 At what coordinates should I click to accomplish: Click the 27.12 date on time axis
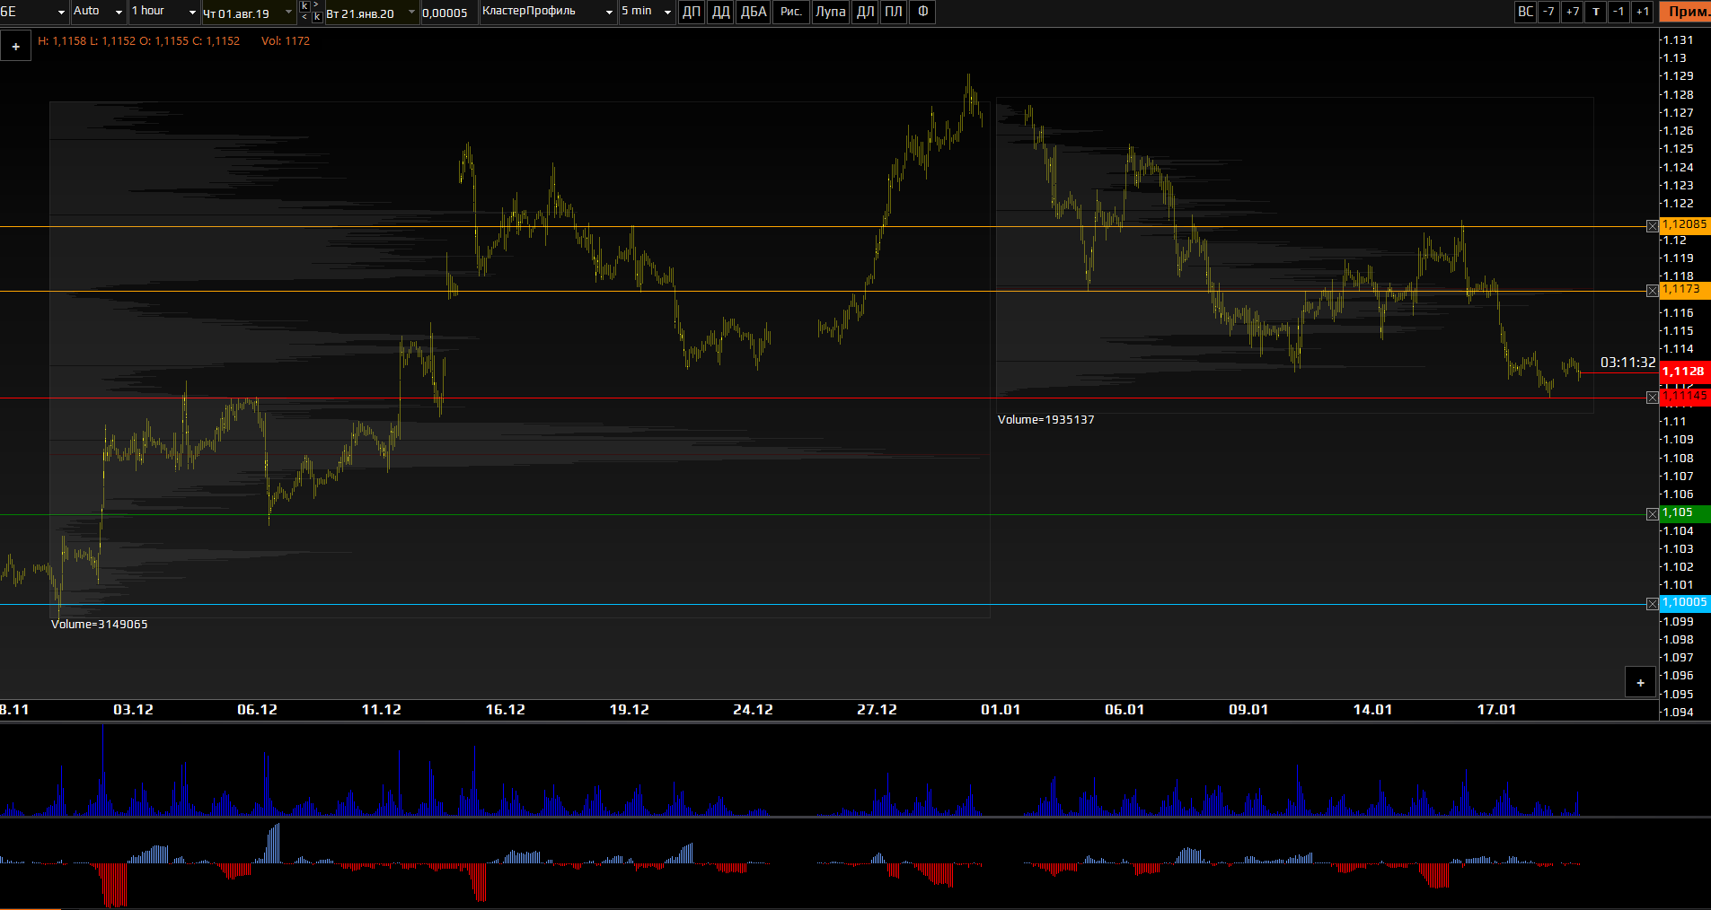877,710
